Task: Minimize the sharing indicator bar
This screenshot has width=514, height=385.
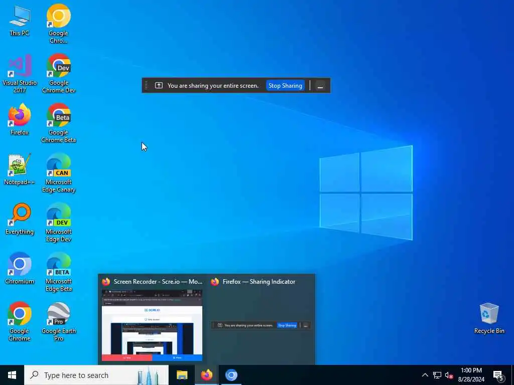Action: [x=320, y=86]
